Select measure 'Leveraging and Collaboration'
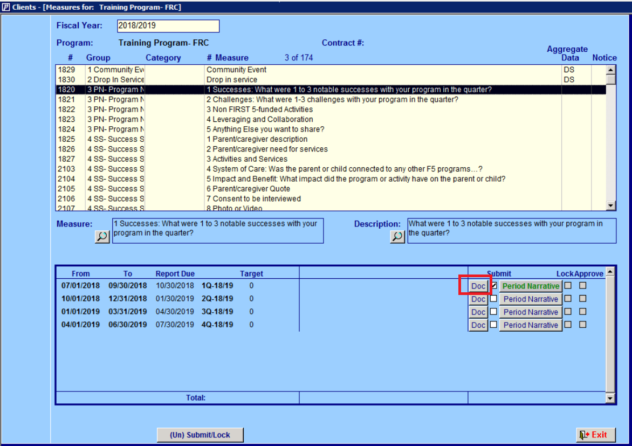This screenshot has width=632, height=446. [x=331, y=119]
